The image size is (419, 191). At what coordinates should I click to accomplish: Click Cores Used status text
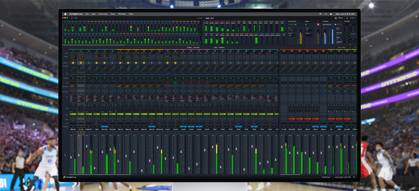343,177
